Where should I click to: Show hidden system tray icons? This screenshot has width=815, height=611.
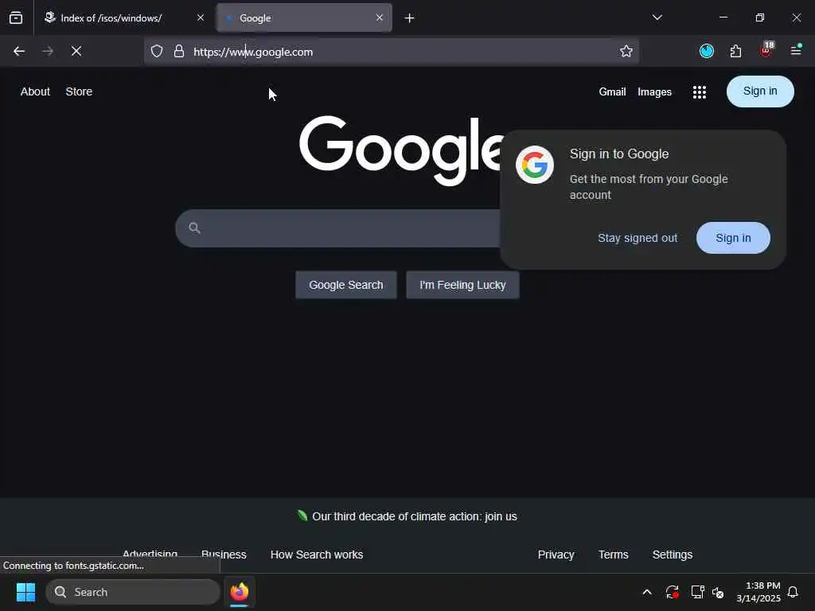(x=647, y=592)
